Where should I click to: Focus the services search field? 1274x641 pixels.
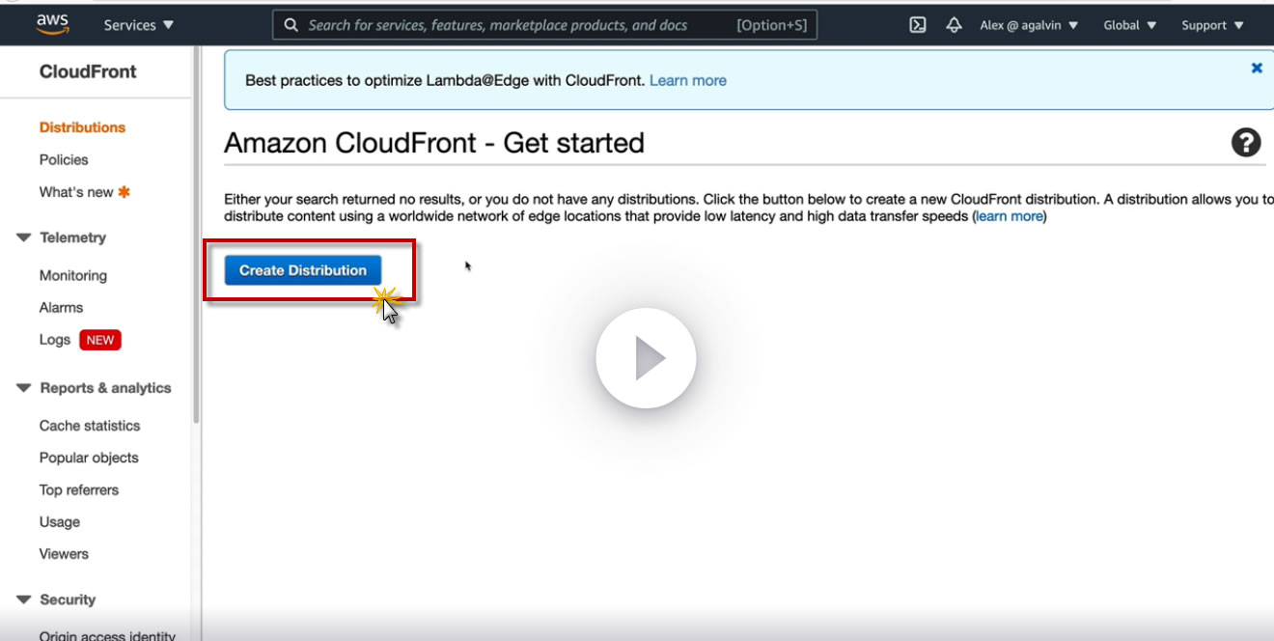click(x=545, y=25)
